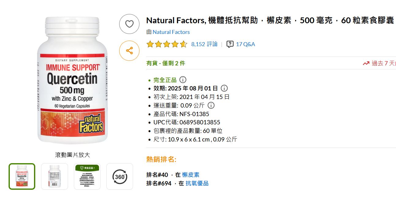Open the Natural Factors brand link
The height and width of the screenshot is (198, 396).
coord(171,32)
